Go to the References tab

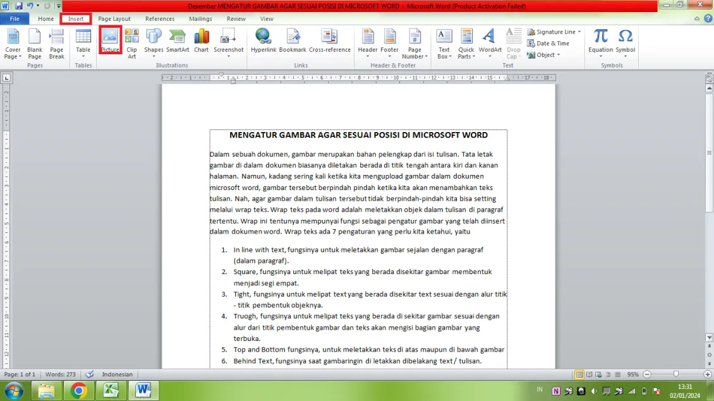(160, 19)
